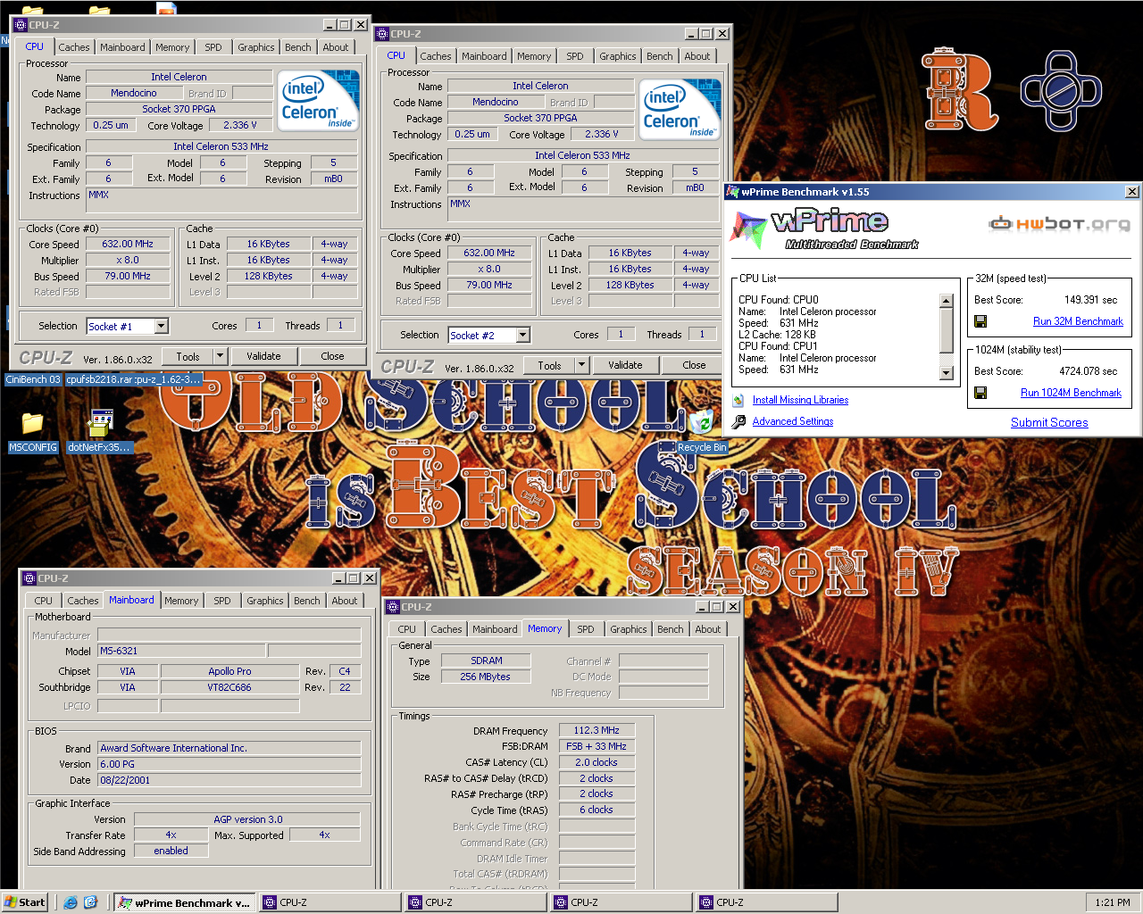Open About tab in the Memory CPU-Z window
This screenshot has height=914, width=1143.
click(x=708, y=629)
